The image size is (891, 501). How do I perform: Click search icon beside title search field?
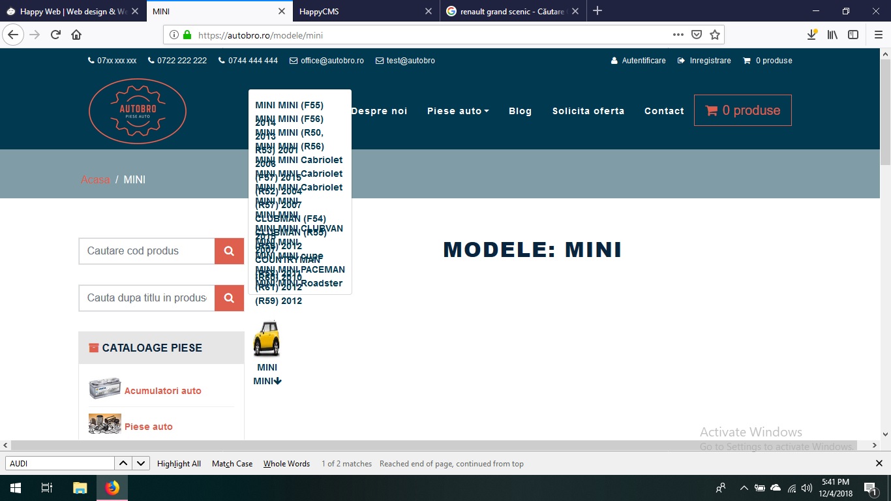(229, 298)
